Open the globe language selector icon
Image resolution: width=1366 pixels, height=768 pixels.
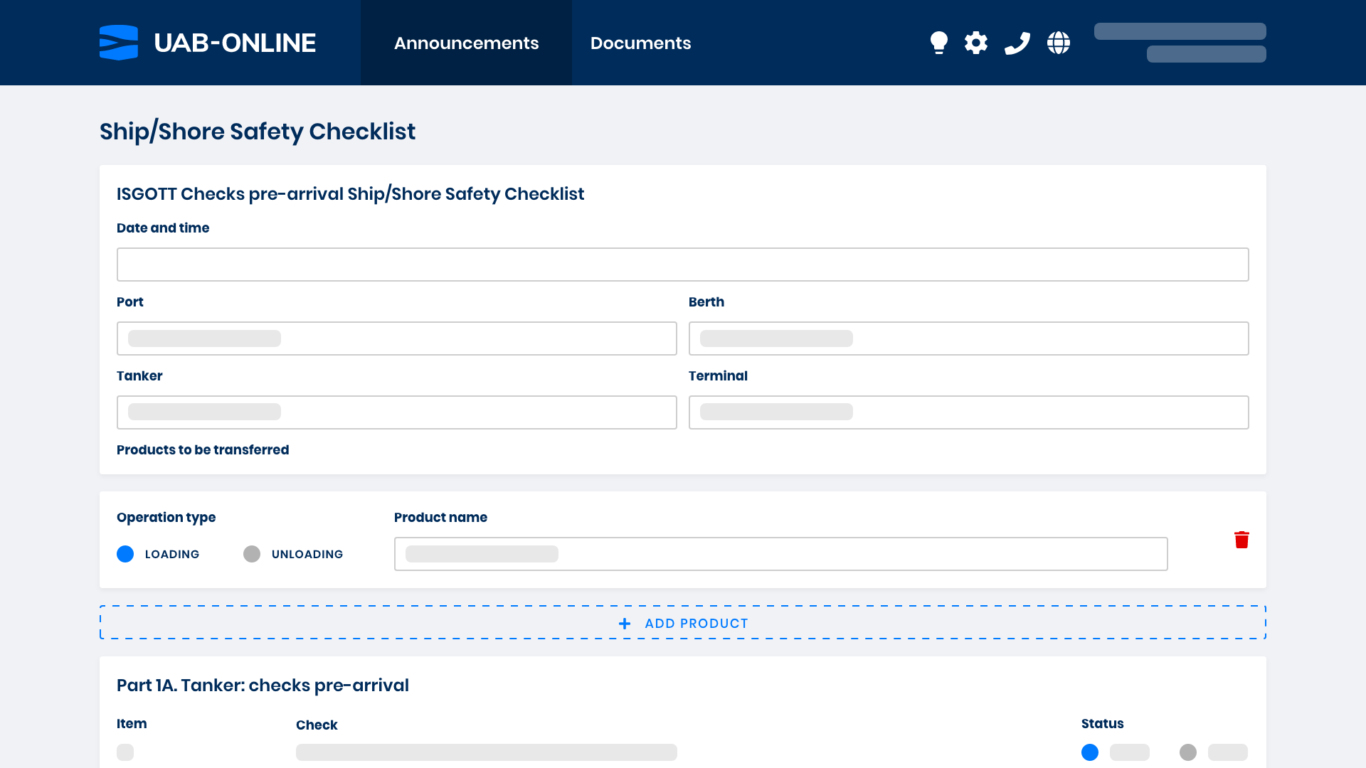1059,43
